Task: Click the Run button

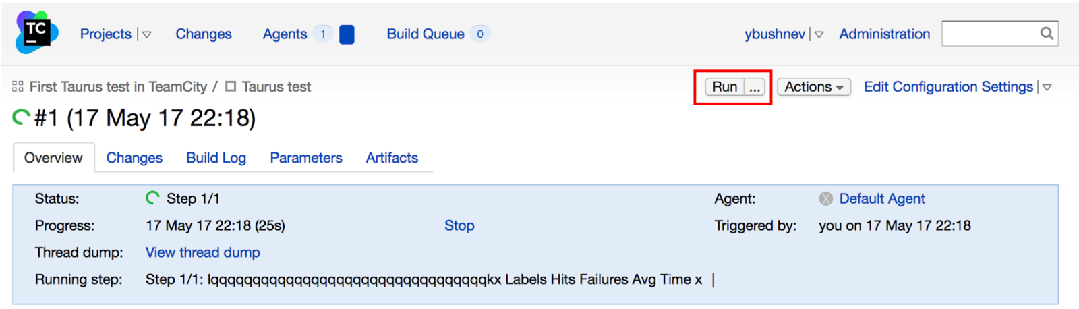Action: [x=725, y=87]
